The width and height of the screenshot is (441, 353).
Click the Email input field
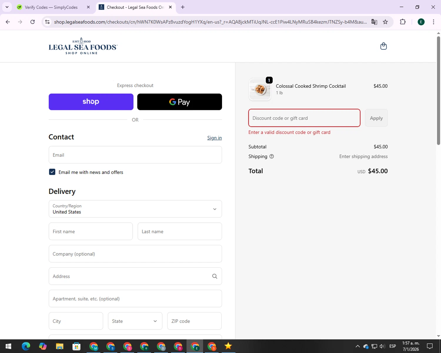point(135,155)
